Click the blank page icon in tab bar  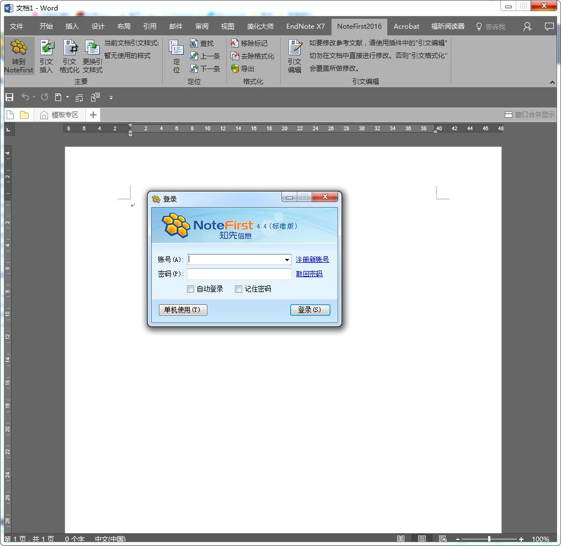coord(10,115)
